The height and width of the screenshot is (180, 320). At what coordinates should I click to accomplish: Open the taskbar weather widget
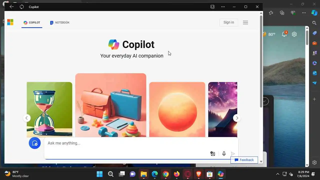17,174
